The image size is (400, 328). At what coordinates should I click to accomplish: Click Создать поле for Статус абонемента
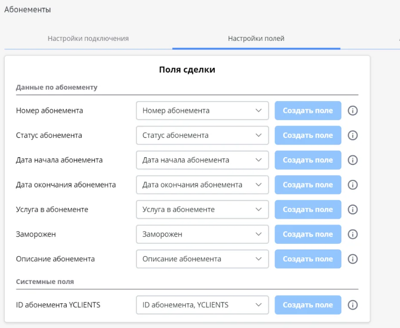(308, 135)
